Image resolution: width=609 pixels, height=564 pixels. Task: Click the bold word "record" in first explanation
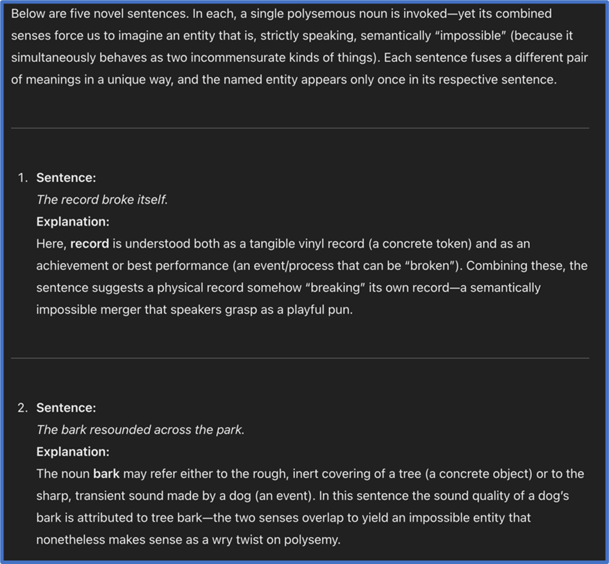click(90, 244)
